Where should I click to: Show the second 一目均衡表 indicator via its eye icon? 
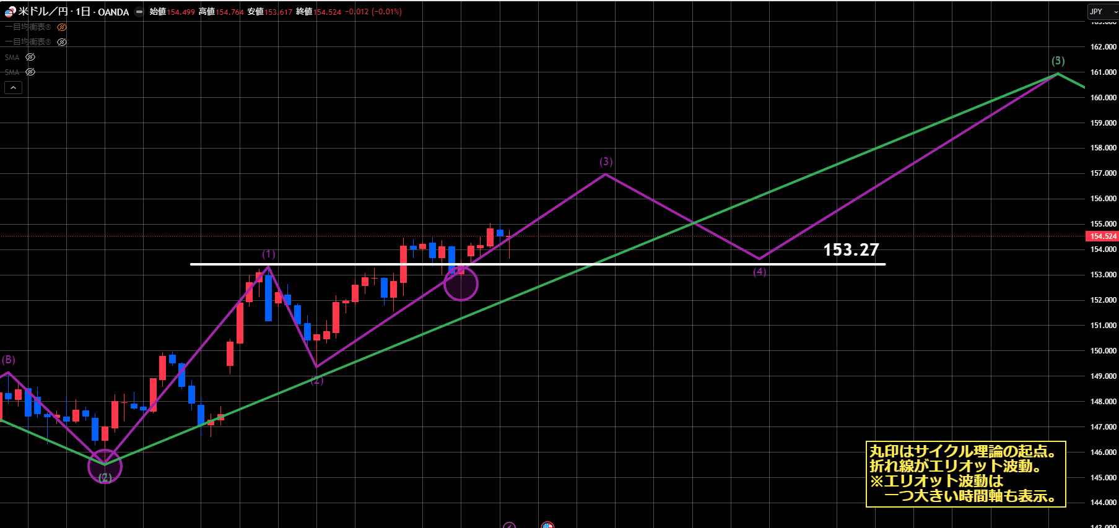62,42
